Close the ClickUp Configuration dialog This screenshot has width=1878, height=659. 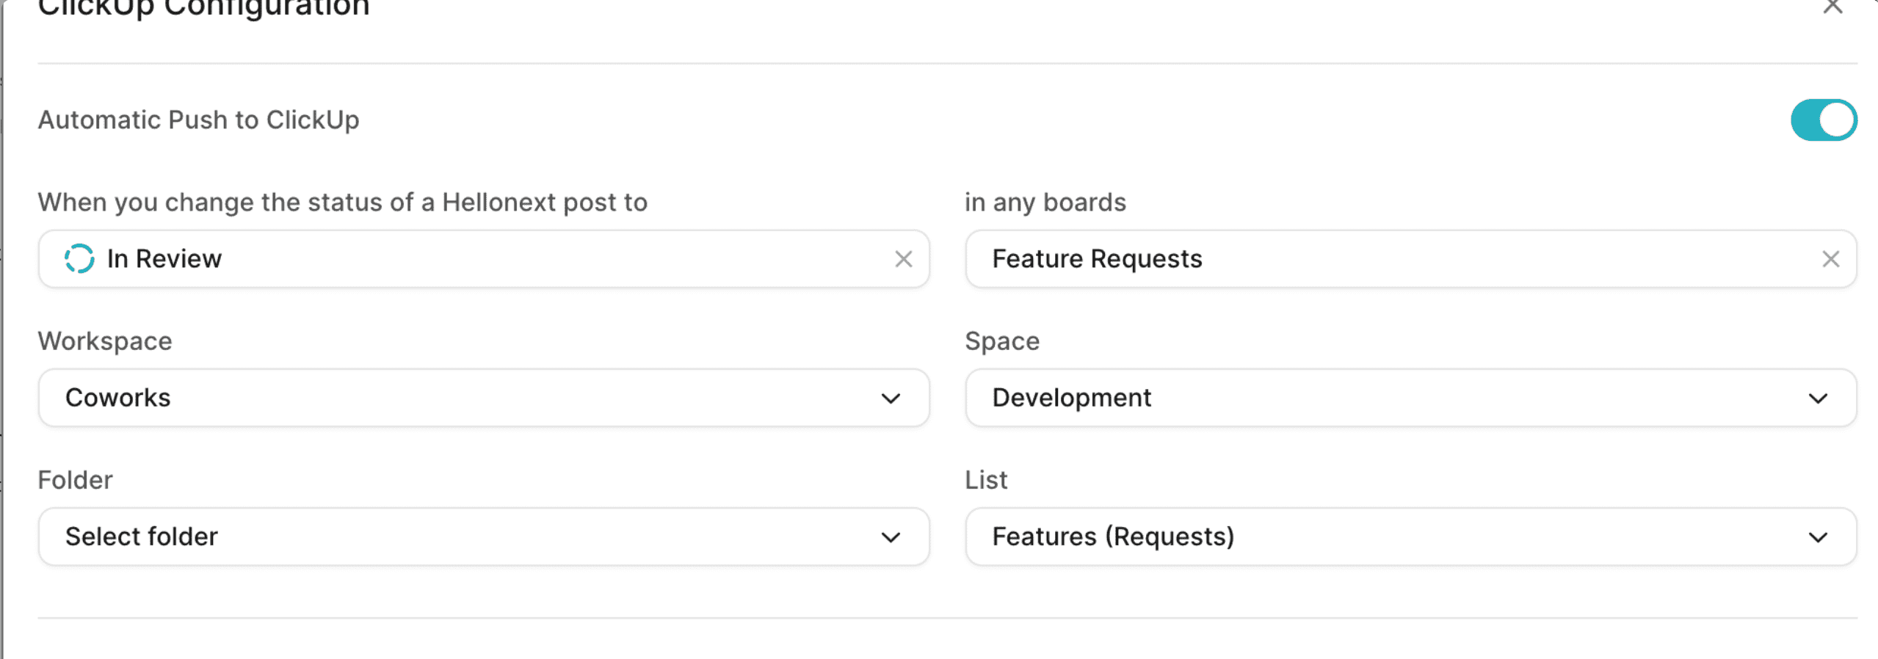pos(1832,6)
